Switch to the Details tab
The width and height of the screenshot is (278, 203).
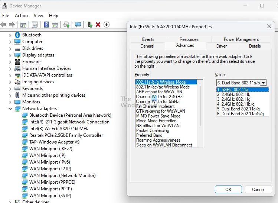pyautogui.click(x=255, y=46)
